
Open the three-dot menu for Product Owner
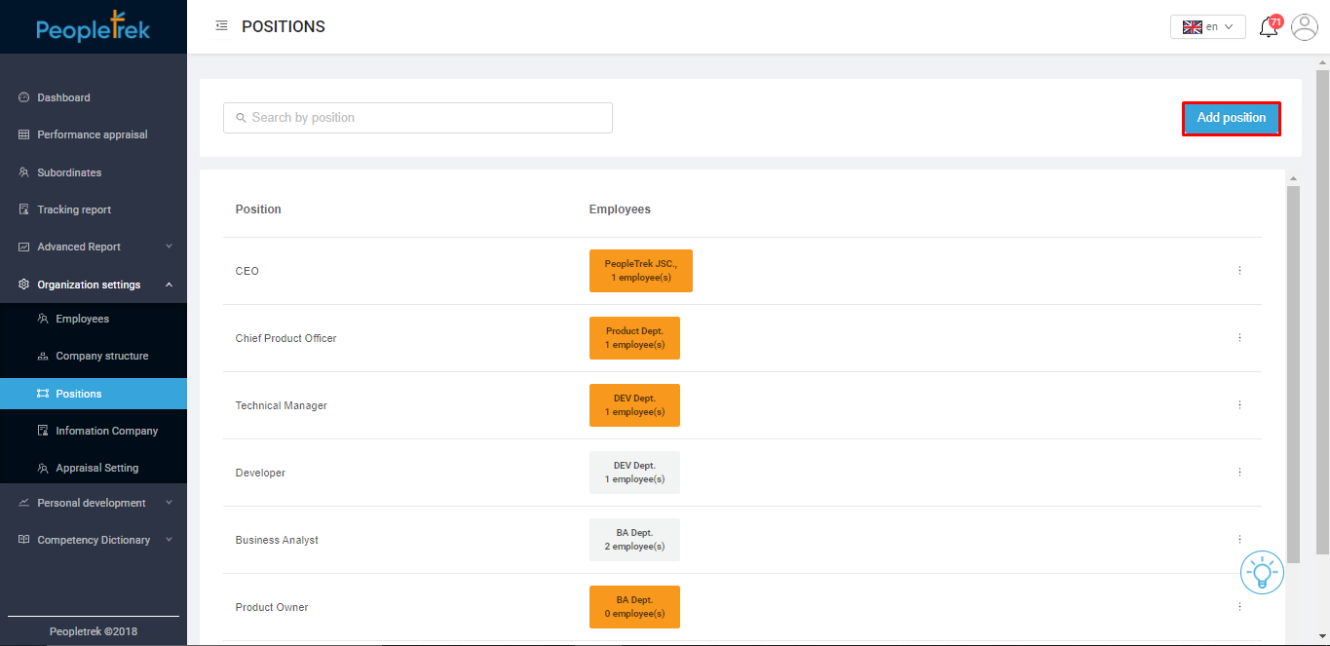(x=1239, y=607)
